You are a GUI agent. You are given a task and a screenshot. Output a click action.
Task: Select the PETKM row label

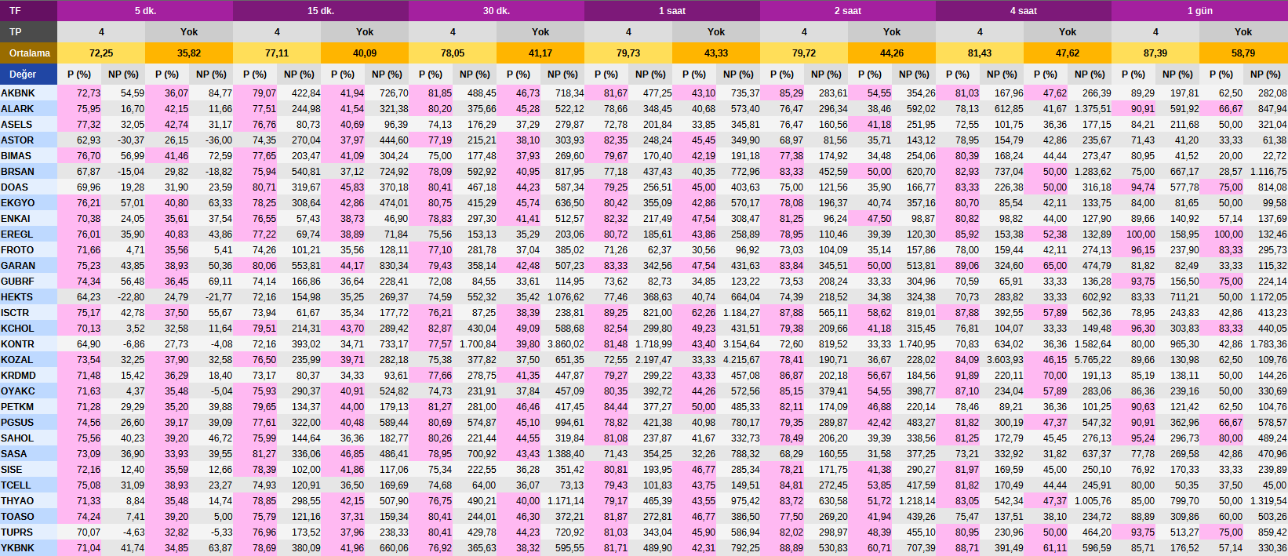[28, 407]
